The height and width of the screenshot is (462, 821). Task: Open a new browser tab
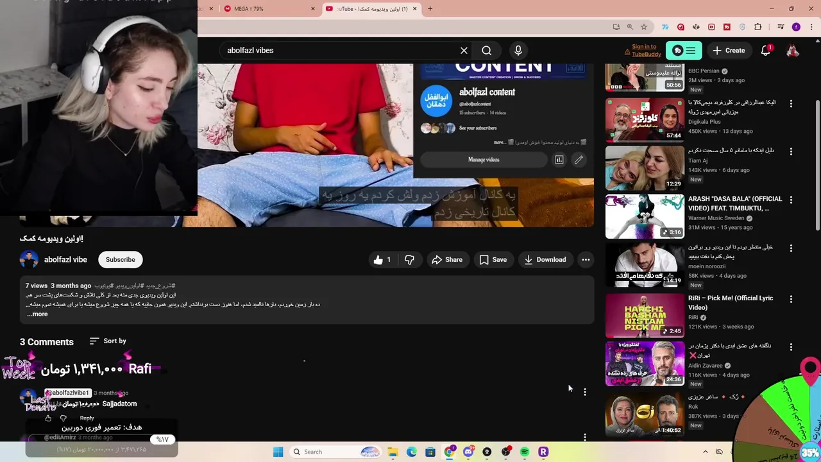[x=430, y=9]
